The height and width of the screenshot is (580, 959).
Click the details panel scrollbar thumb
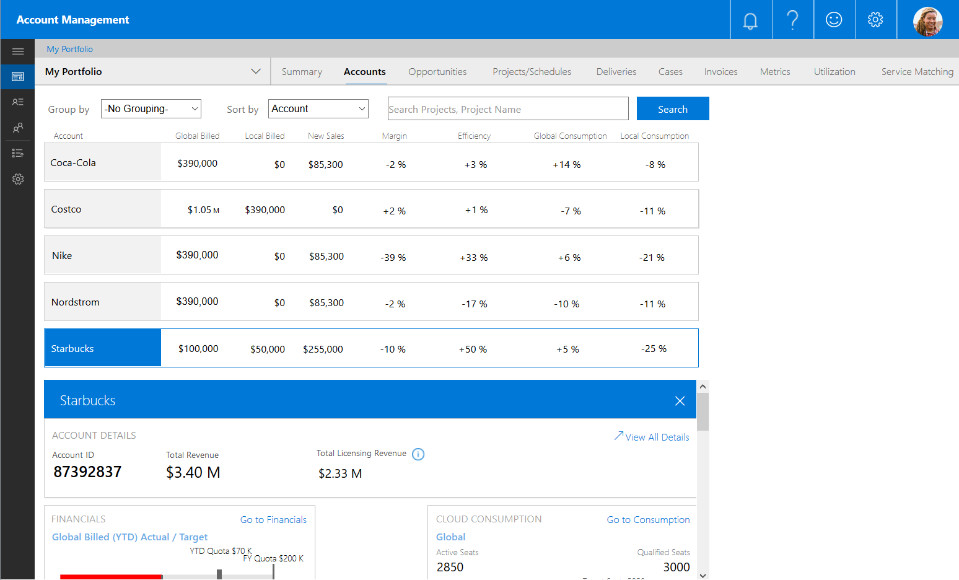pyautogui.click(x=703, y=411)
